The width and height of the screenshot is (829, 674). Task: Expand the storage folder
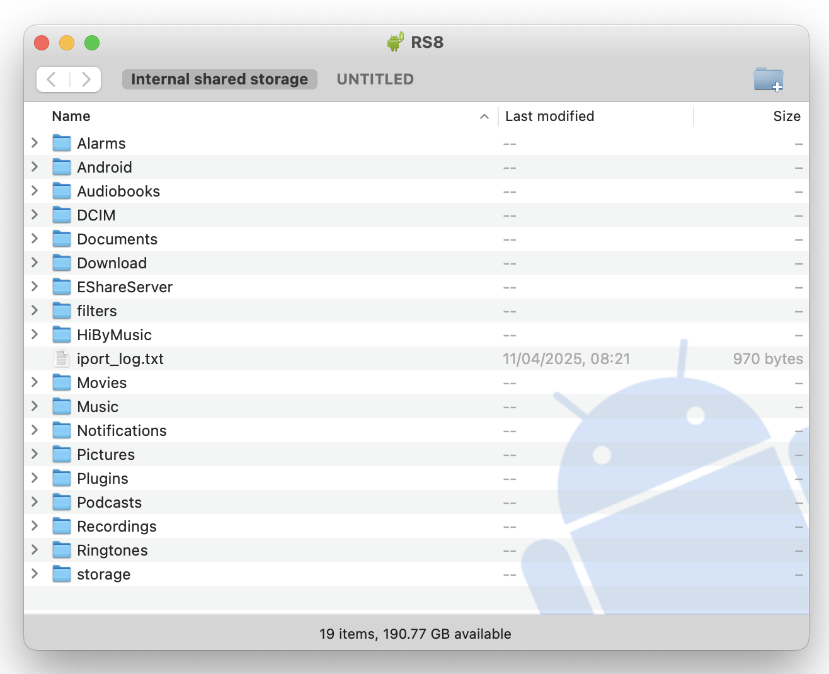pyautogui.click(x=35, y=574)
